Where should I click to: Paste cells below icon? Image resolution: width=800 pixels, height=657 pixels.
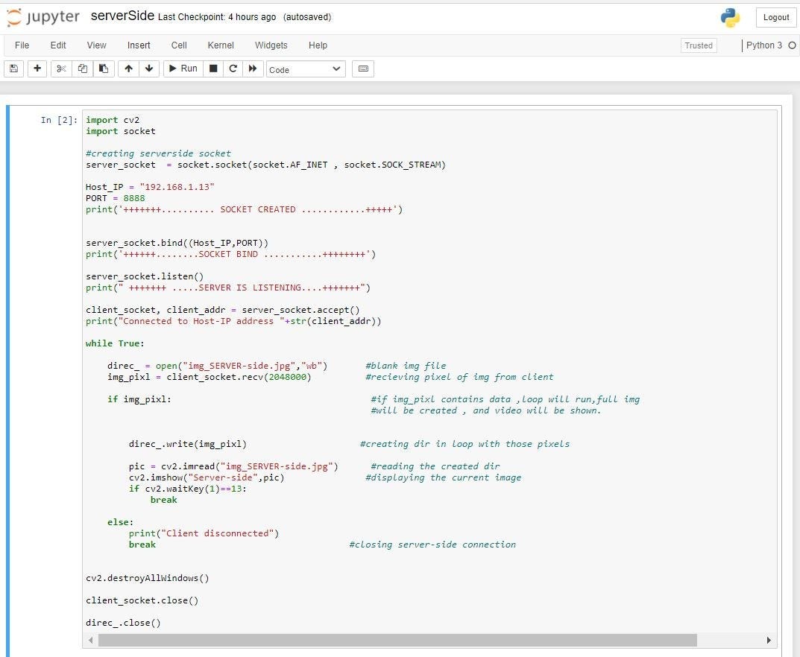pos(104,69)
